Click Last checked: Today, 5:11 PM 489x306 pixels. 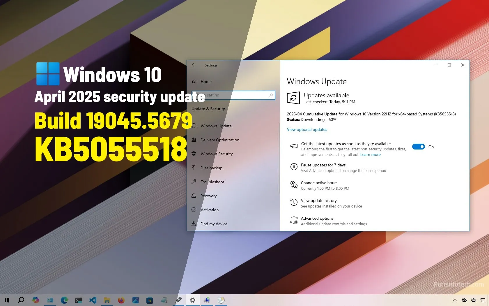[x=329, y=102]
